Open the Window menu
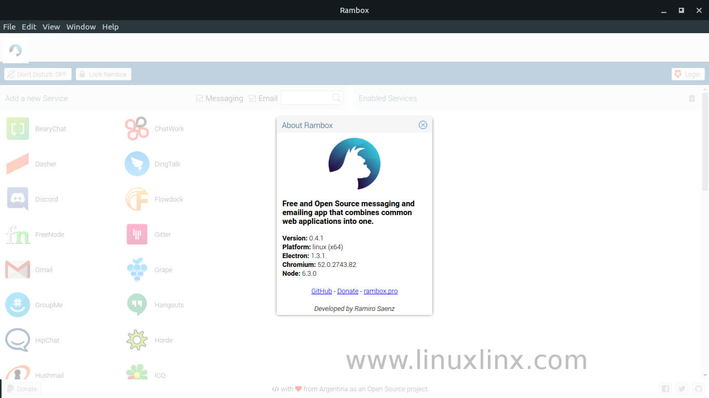 point(81,27)
